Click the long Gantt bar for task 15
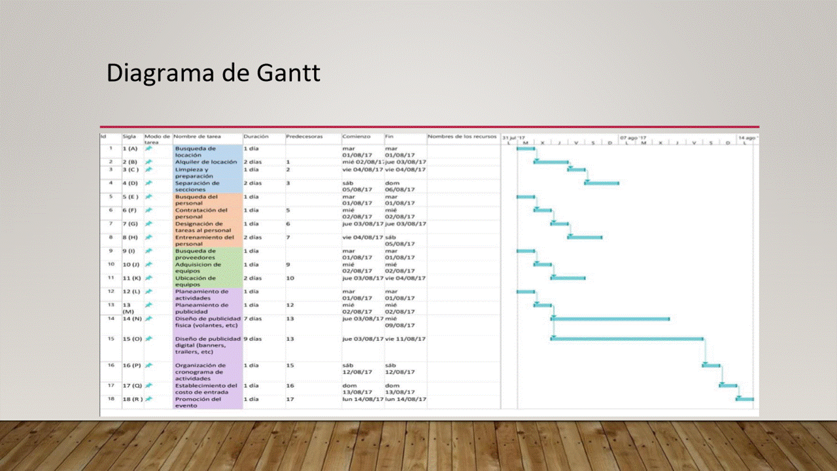Screen dimensions: 837x471 tap(626, 339)
